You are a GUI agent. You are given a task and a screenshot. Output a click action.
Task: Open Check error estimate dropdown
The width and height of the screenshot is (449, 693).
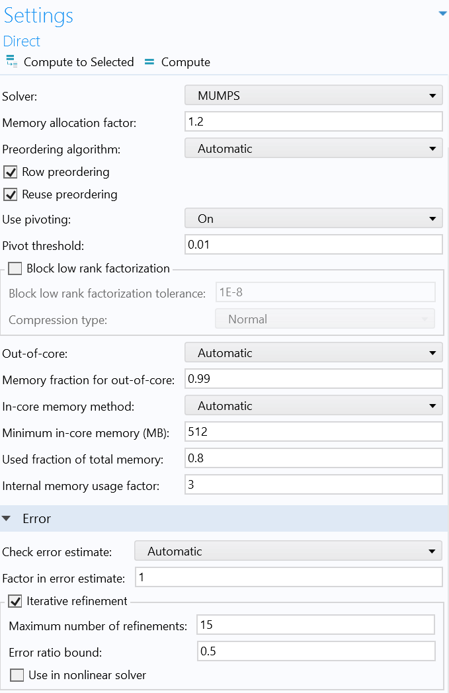point(288,551)
